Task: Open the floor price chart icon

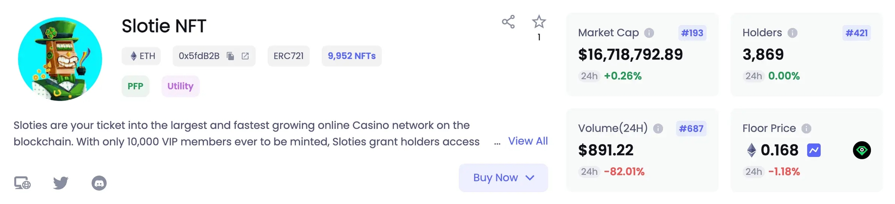Action: (x=814, y=150)
